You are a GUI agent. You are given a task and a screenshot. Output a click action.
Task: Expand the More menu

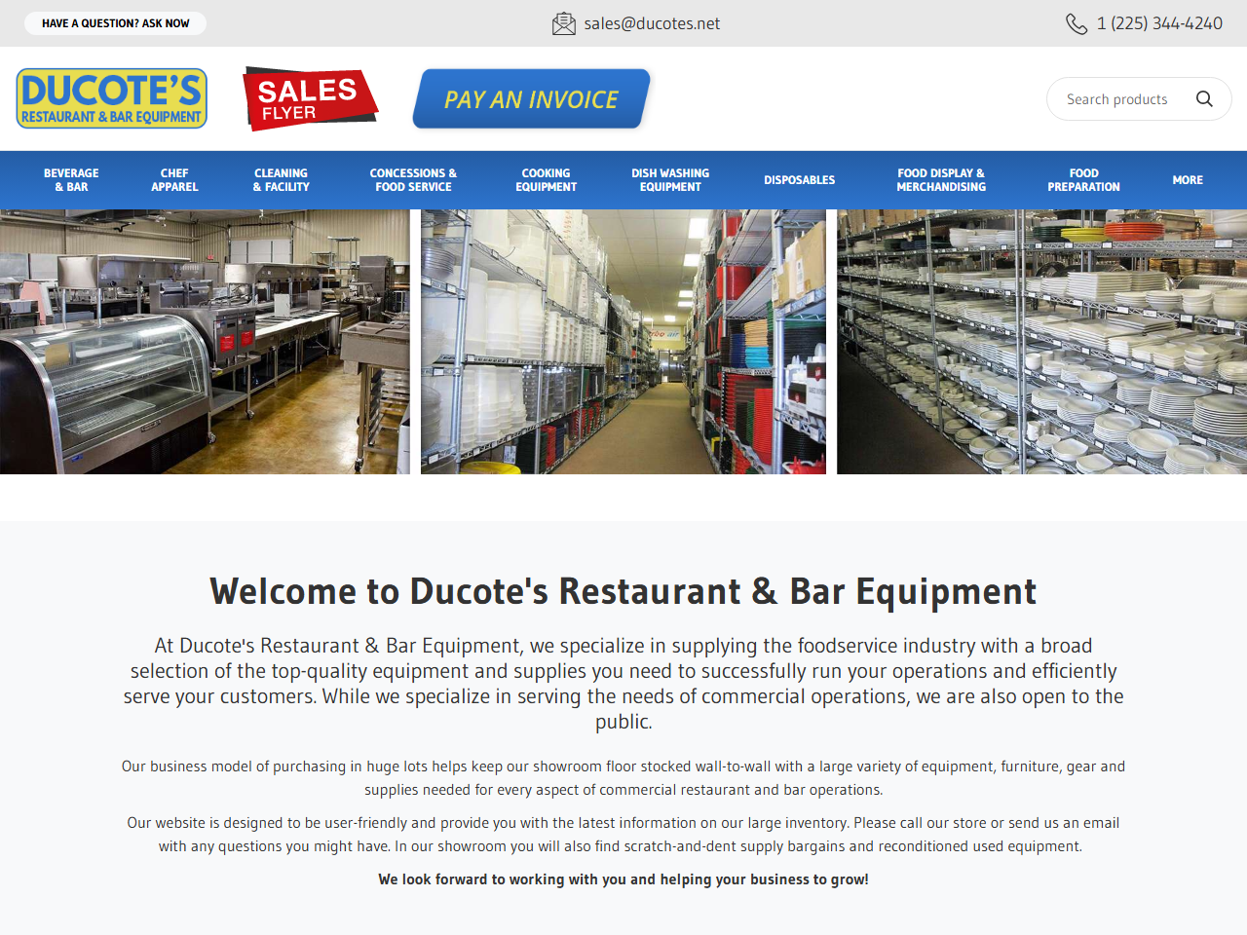point(1188,180)
